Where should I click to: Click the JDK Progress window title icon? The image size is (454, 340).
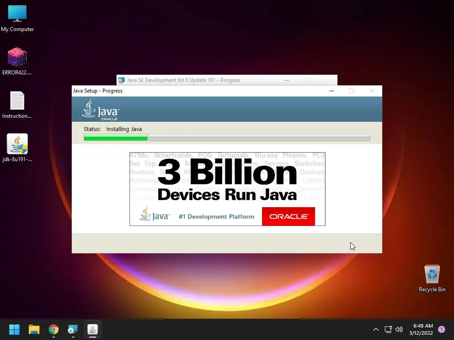[x=121, y=80]
